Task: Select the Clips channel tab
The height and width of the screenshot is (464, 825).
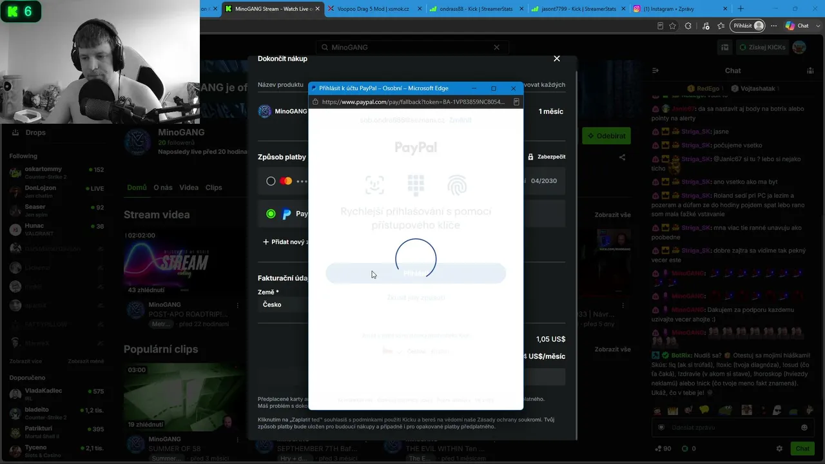Action: (x=213, y=188)
